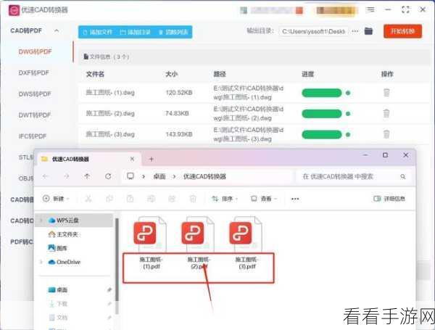
Task: Toggle the 详细信息 details pane
Action: pyautogui.click(x=389, y=199)
